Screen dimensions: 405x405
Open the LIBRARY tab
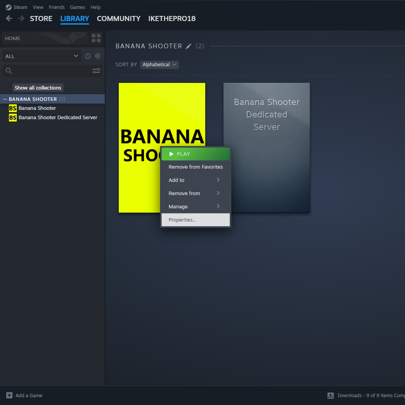(75, 19)
